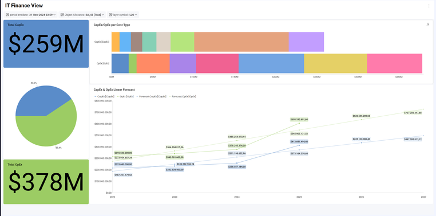Click the $364.604.815,36 data label
Image resolution: width=436 pixels, height=216 pixels.
coord(175,147)
